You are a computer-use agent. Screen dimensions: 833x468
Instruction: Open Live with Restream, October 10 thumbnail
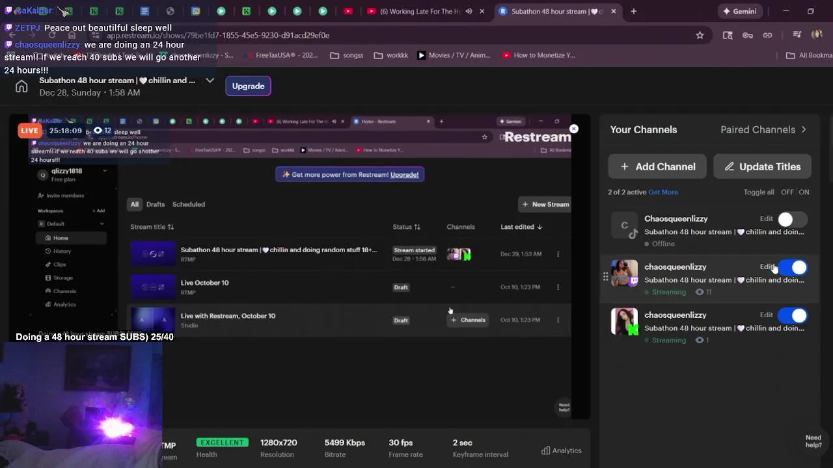(x=153, y=320)
